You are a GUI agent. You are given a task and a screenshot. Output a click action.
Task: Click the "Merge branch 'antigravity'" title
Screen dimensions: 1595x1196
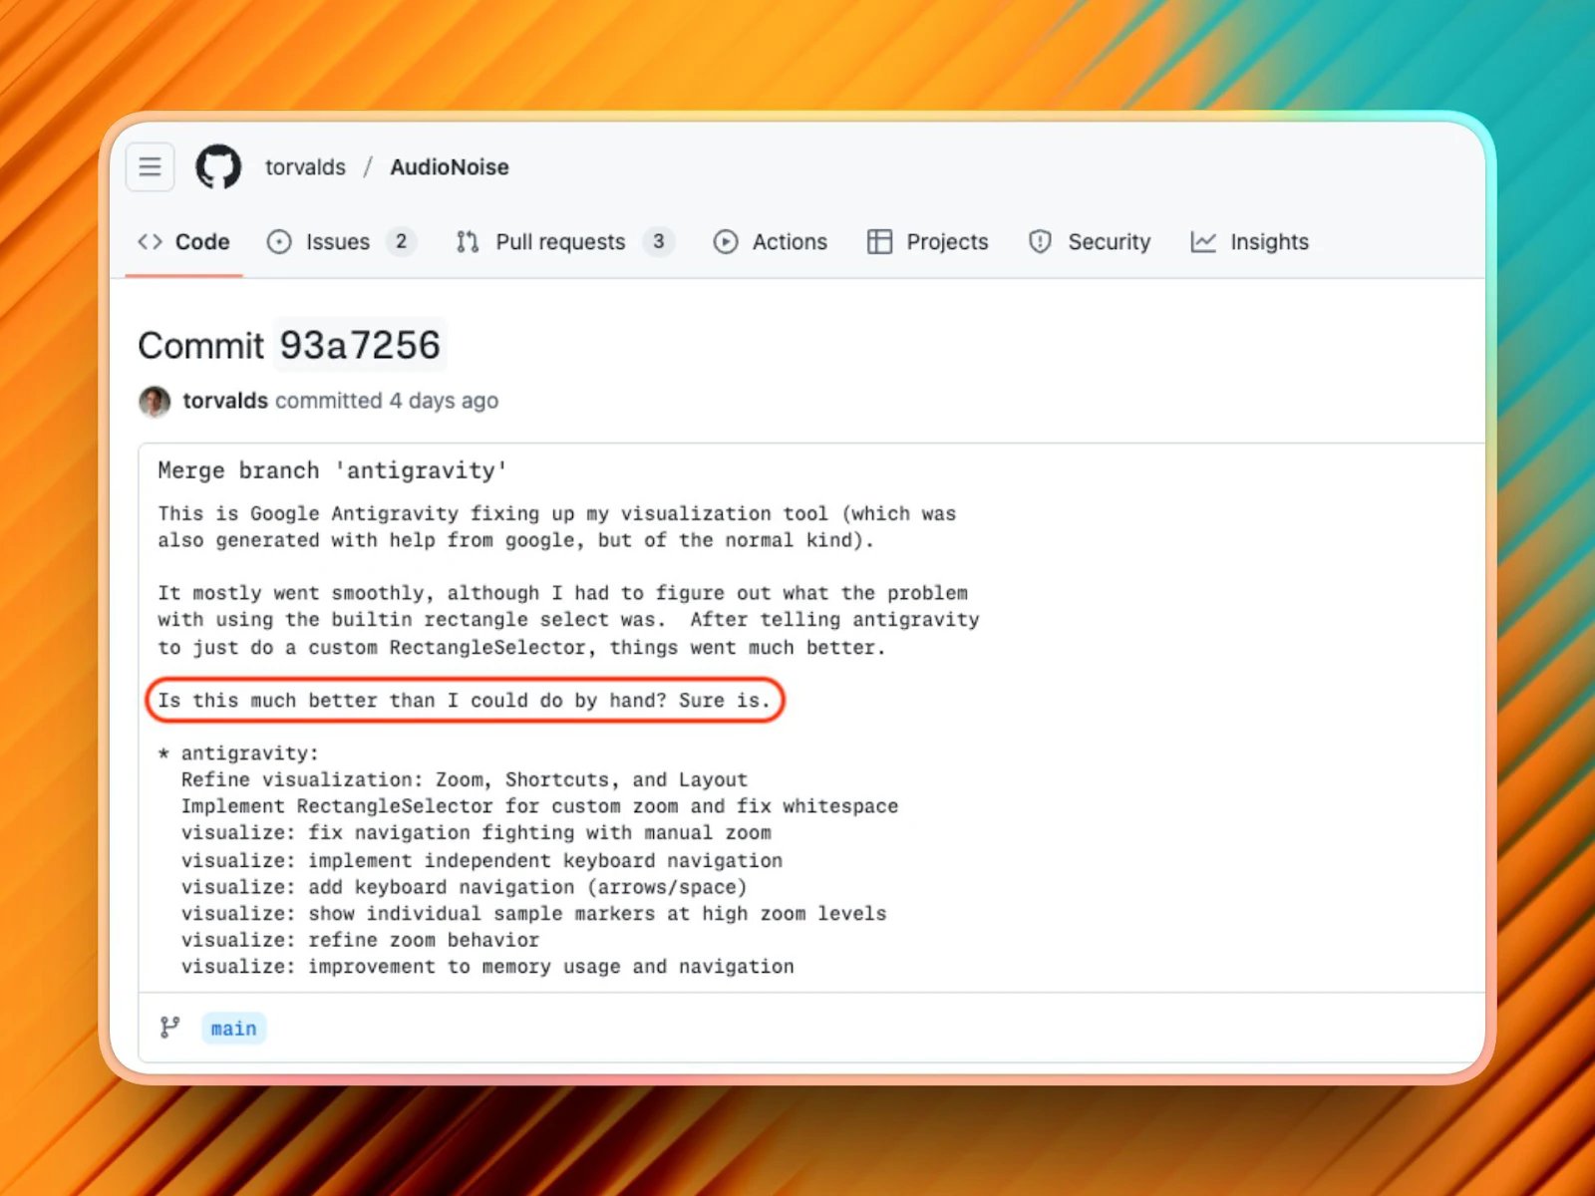point(333,470)
